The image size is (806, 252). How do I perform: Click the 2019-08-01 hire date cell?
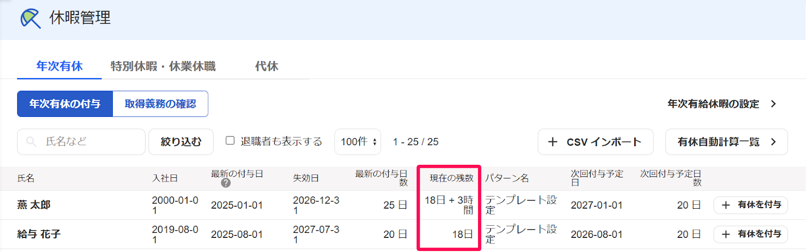[x=175, y=234]
